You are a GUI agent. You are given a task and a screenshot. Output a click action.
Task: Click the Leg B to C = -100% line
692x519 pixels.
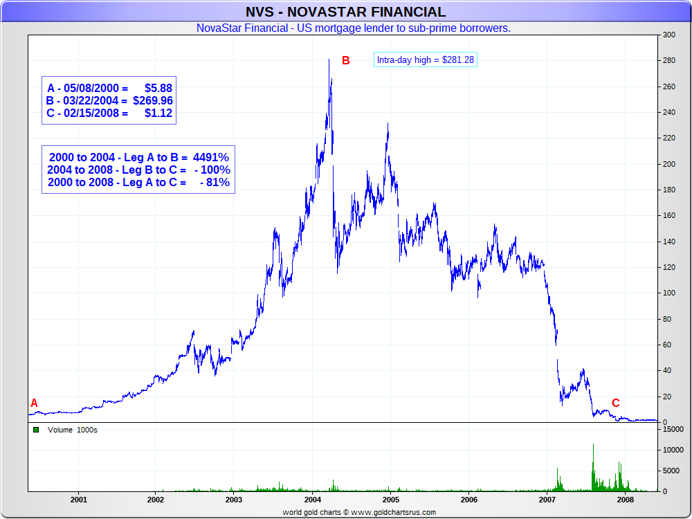pyautogui.click(x=139, y=170)
